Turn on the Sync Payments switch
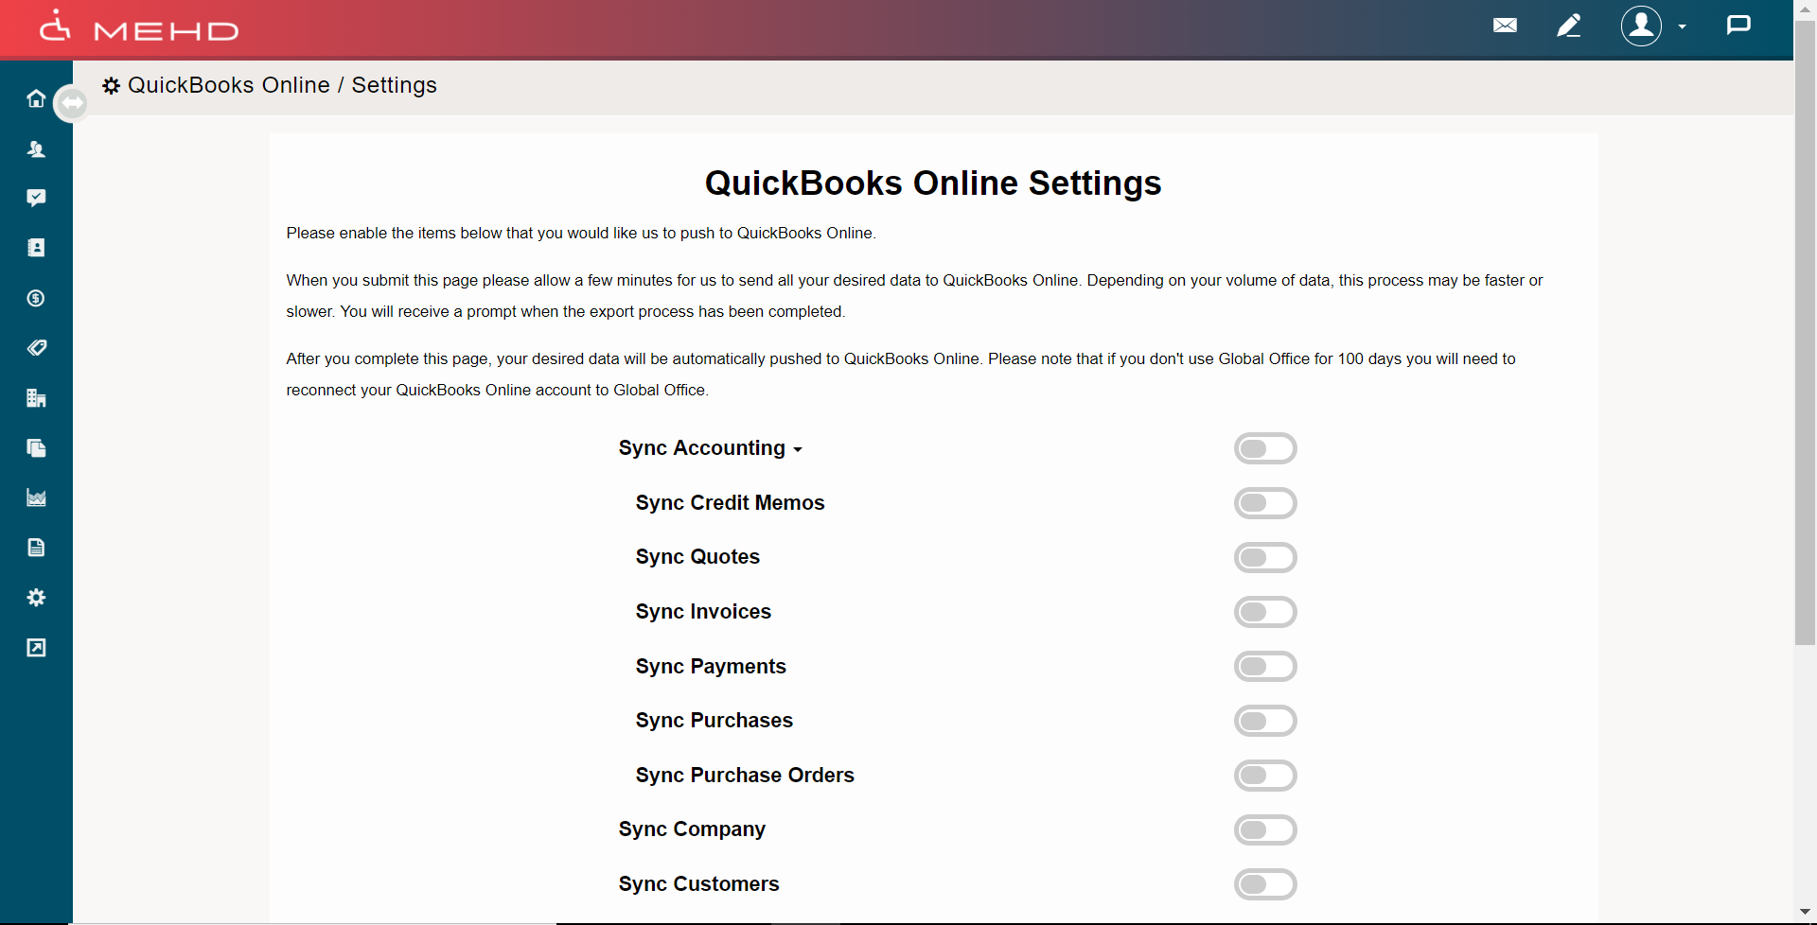The height and width of the screenshot is (925, 1817). (x=1265, y=667)
